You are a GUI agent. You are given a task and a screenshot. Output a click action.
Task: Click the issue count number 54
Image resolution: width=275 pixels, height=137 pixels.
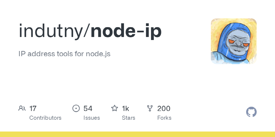[88, 109]
